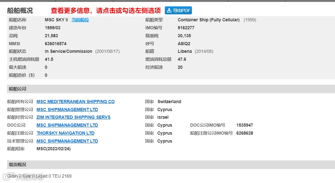Click the 载货概况 section header
The image size is (335, 183).
tap(171, 165)
